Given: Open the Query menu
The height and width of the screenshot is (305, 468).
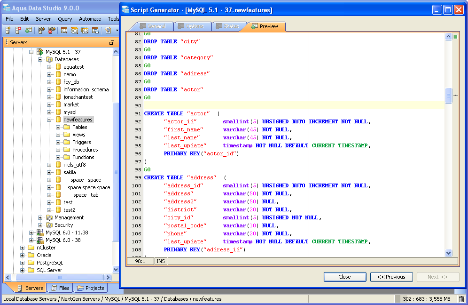Looking at the screenshot, I should [65, 19].
